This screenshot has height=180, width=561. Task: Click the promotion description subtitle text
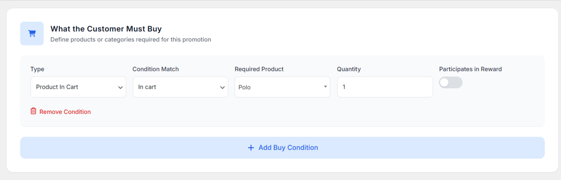click(131, 40)
